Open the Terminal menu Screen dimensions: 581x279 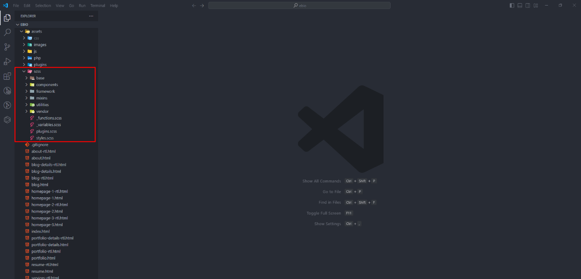[98, 6]
